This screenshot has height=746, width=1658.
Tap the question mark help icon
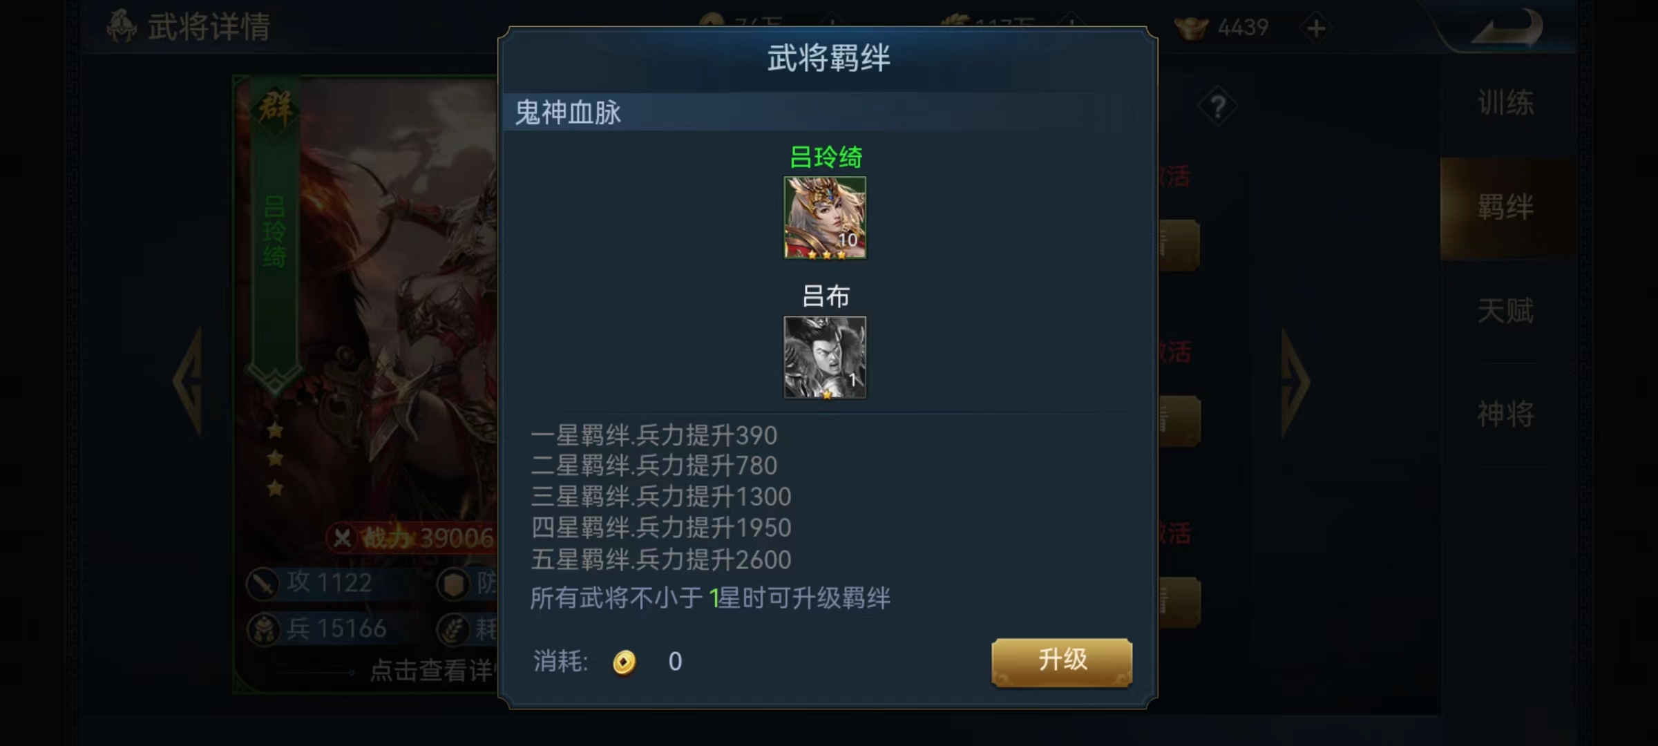tap(1218, 107)
